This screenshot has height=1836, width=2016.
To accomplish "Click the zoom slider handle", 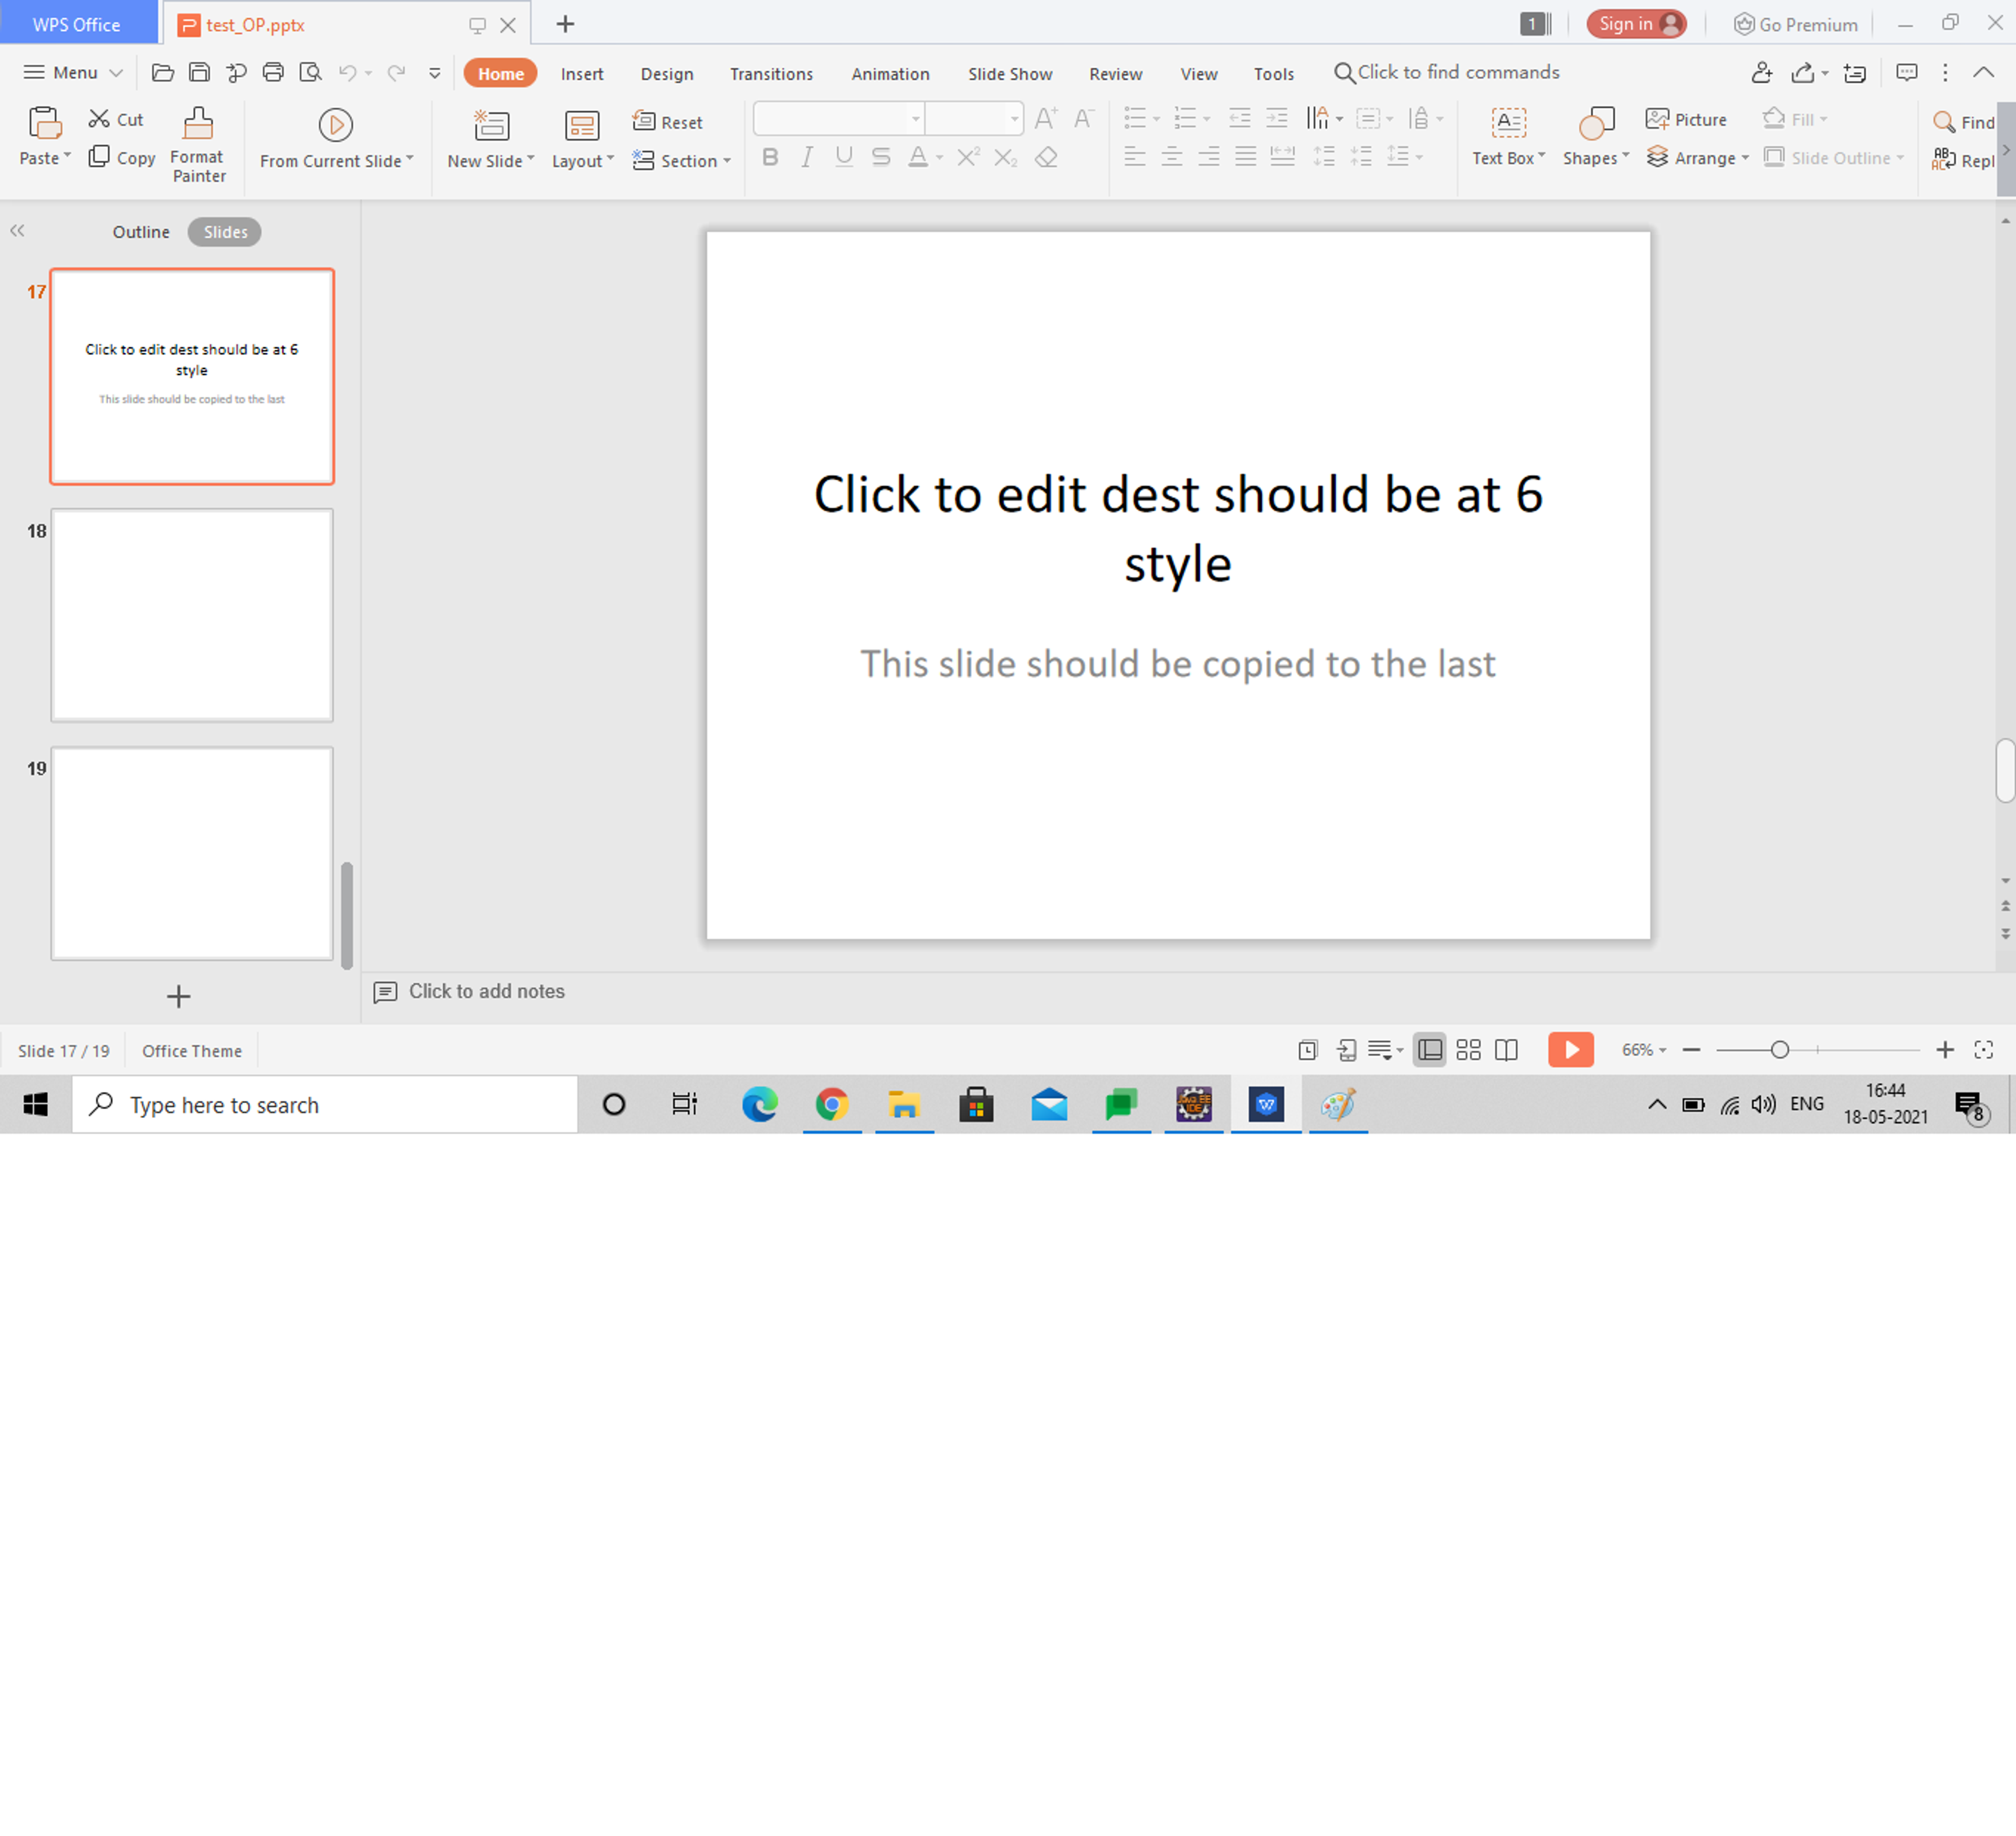I will pos(1779,1050).
